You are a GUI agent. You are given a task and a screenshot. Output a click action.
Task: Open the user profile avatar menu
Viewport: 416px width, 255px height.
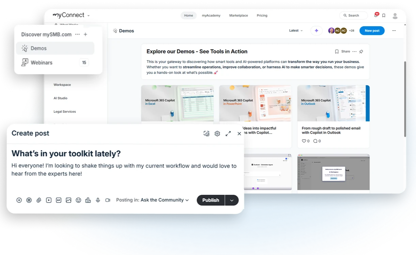tap(395, 16)
